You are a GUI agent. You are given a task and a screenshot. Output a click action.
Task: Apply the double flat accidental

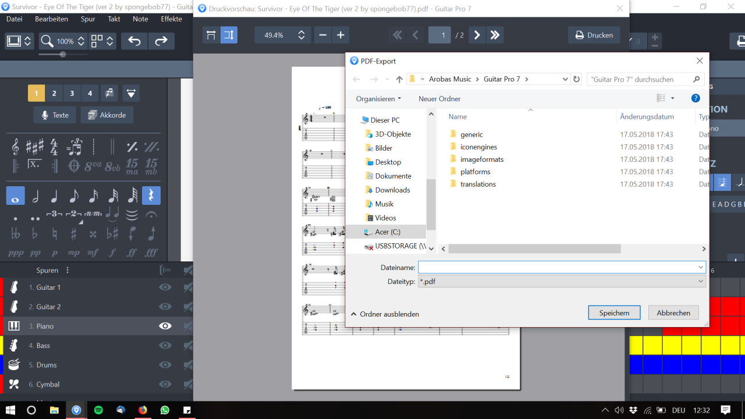coord(16,234)
